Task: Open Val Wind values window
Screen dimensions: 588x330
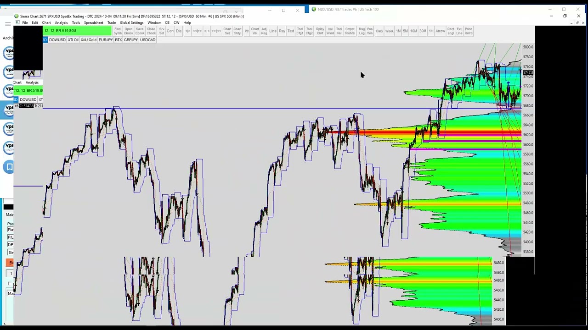Action: click(330, 31)
